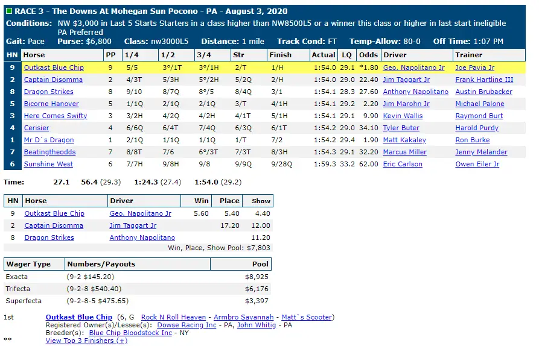The width and height of the screenshot is (539, 346).
Task: Open Bicorne Hanover horse page
Action: click(51, 104)
